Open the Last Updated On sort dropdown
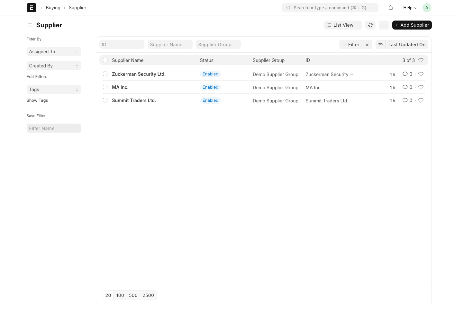 [x=407, y=45]
